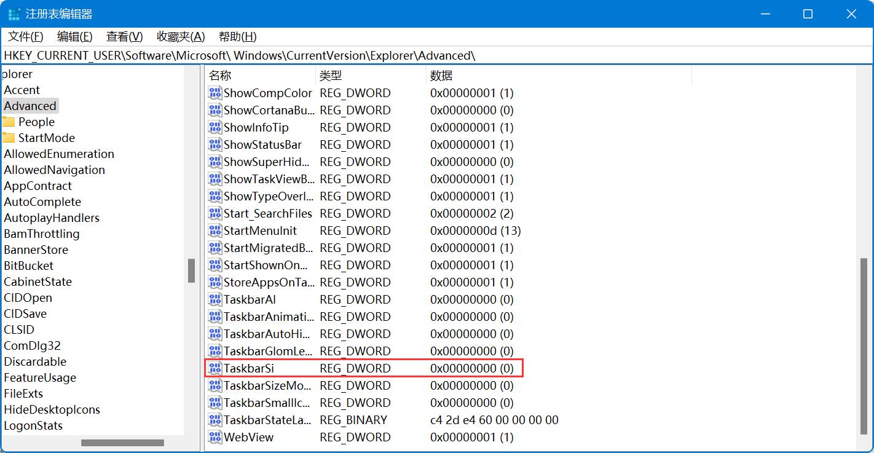
Task: Click the TaskbarAl value icon
Action: (215, 299)
